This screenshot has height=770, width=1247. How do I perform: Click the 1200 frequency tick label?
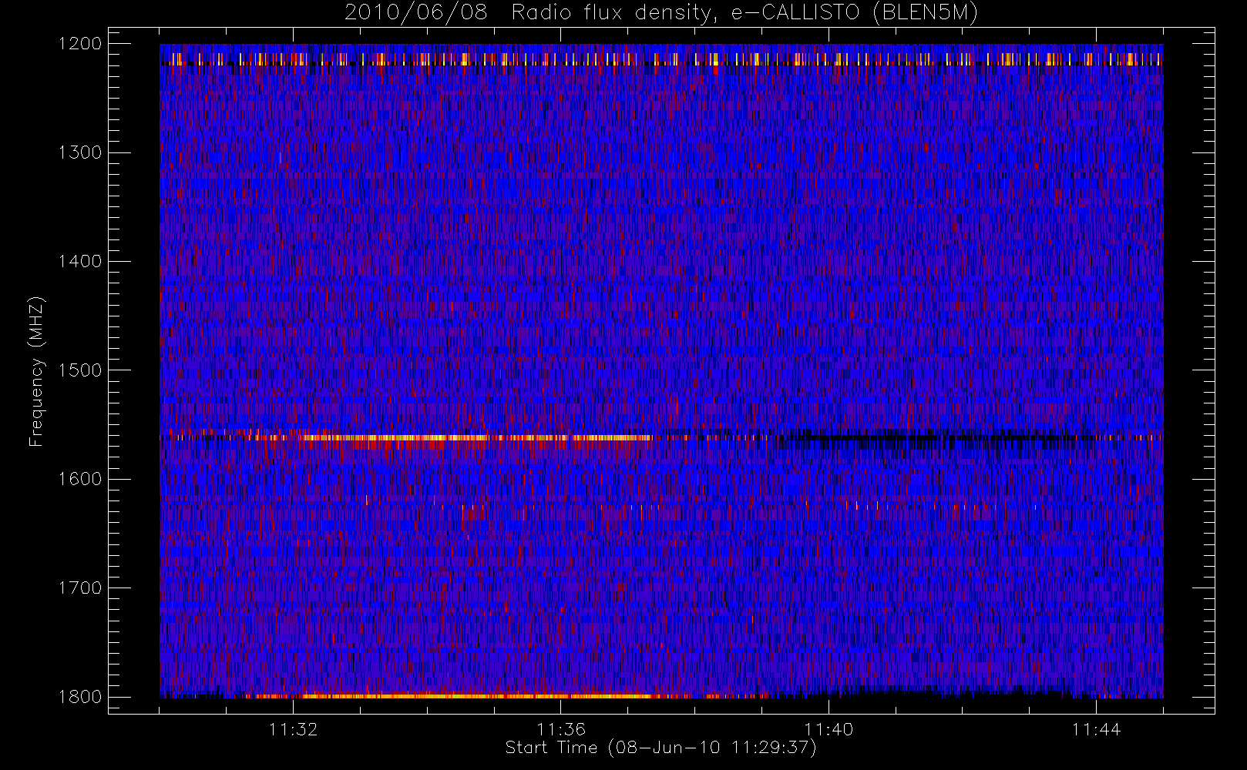80,44
